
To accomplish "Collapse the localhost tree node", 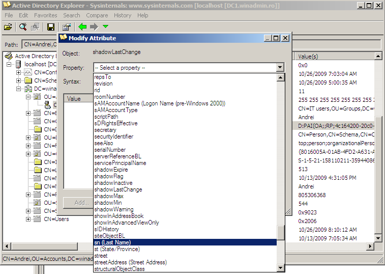I will (x=9, y=65).
